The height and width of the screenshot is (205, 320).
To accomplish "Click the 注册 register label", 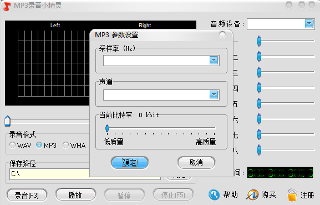I will [307, 195].
